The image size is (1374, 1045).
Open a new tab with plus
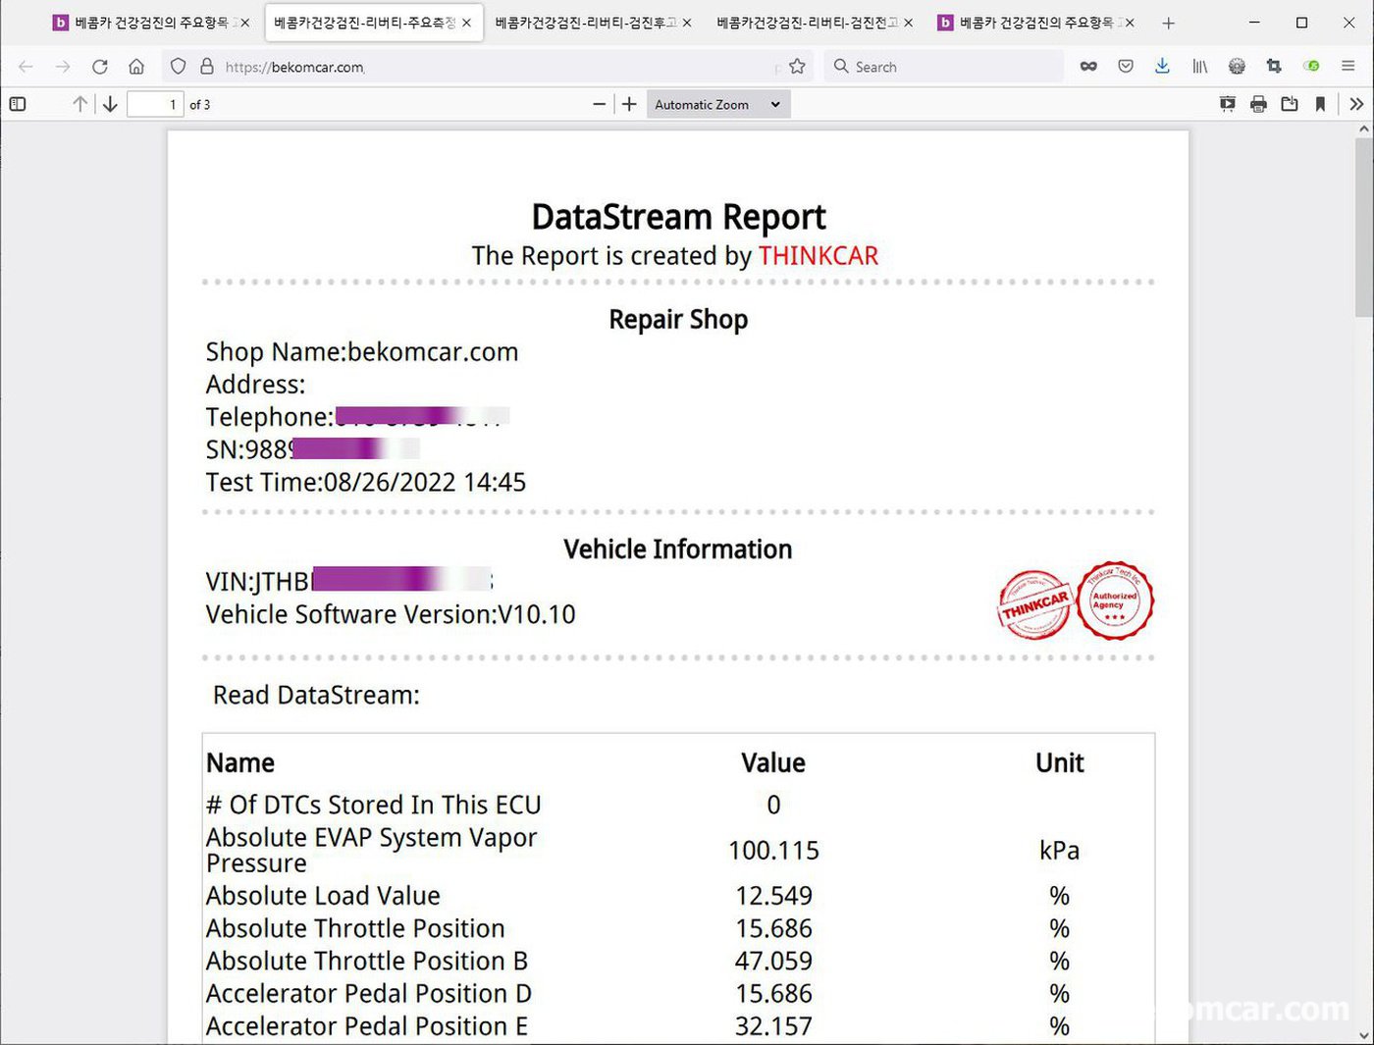point(1168,23)
